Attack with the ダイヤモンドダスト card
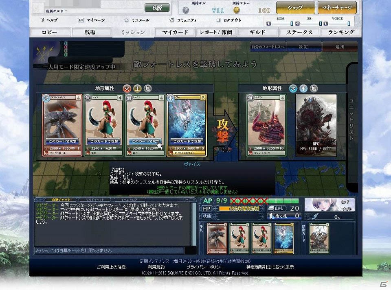391x290 pixels. pos(187,142)
